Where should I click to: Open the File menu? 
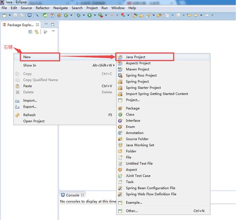(4, 8)
